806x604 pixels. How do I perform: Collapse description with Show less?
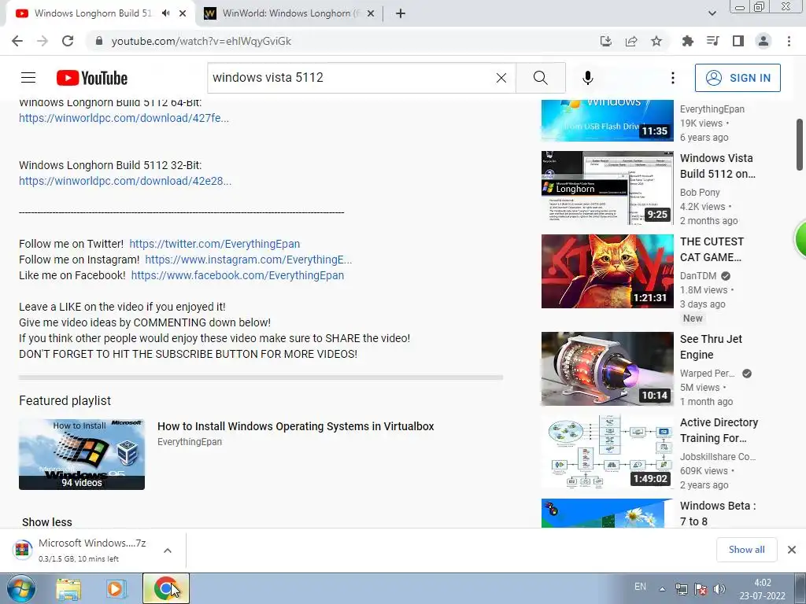coord(46,522)
